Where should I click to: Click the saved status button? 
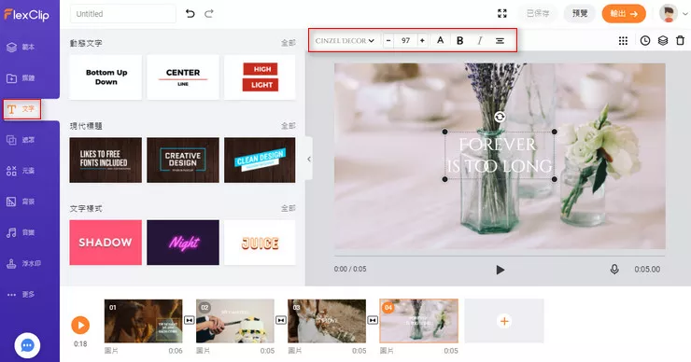point(538,14)
